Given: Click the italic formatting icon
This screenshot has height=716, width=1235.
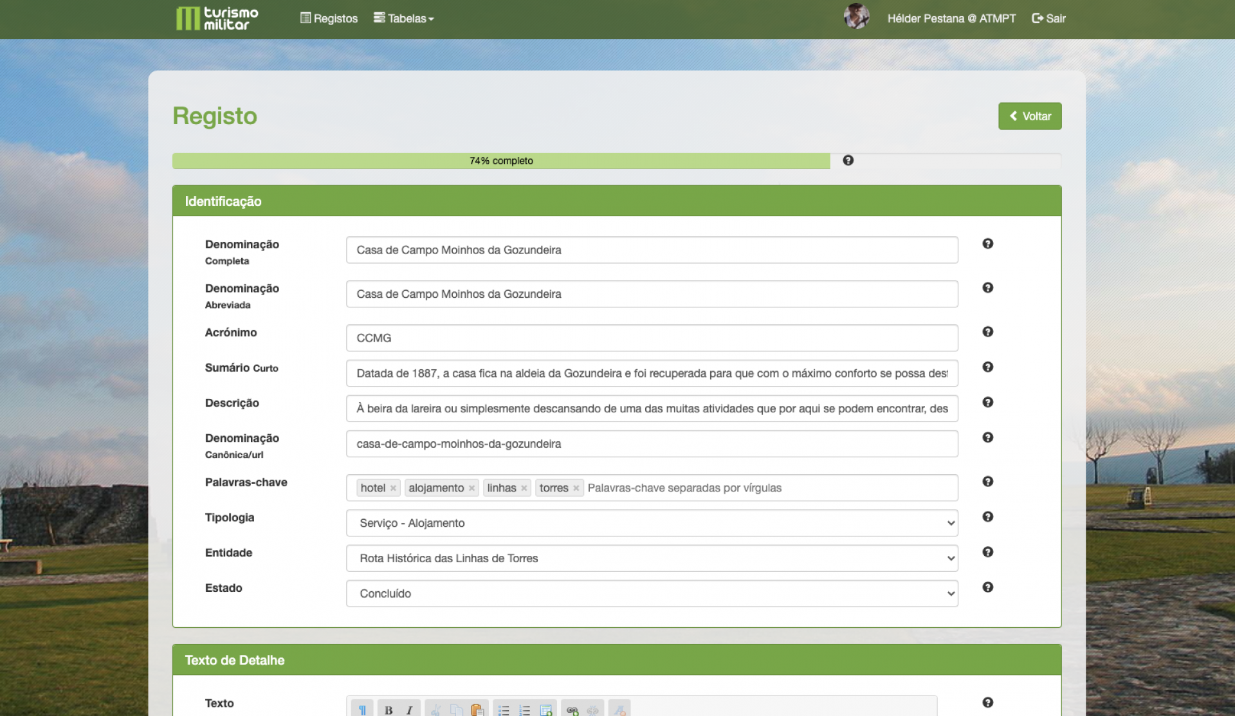Looking at the screenshot, I should coord(409,710).
